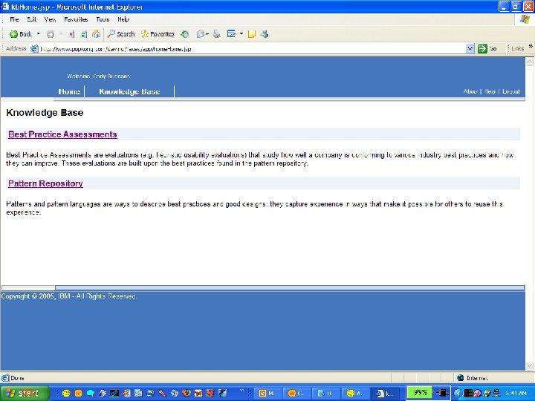Open the Favorites menu
Screen dimensions: 535x401
point(76,19)
